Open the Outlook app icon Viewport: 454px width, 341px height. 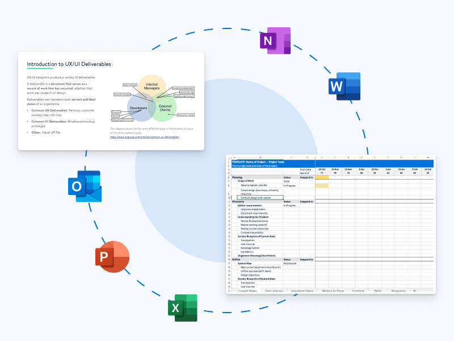coord(85,186)
